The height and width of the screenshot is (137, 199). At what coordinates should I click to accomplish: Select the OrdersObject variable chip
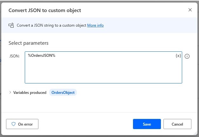coord(63,93)
